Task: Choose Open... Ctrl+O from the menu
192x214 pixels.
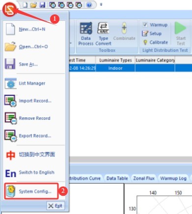Action: 34,47
